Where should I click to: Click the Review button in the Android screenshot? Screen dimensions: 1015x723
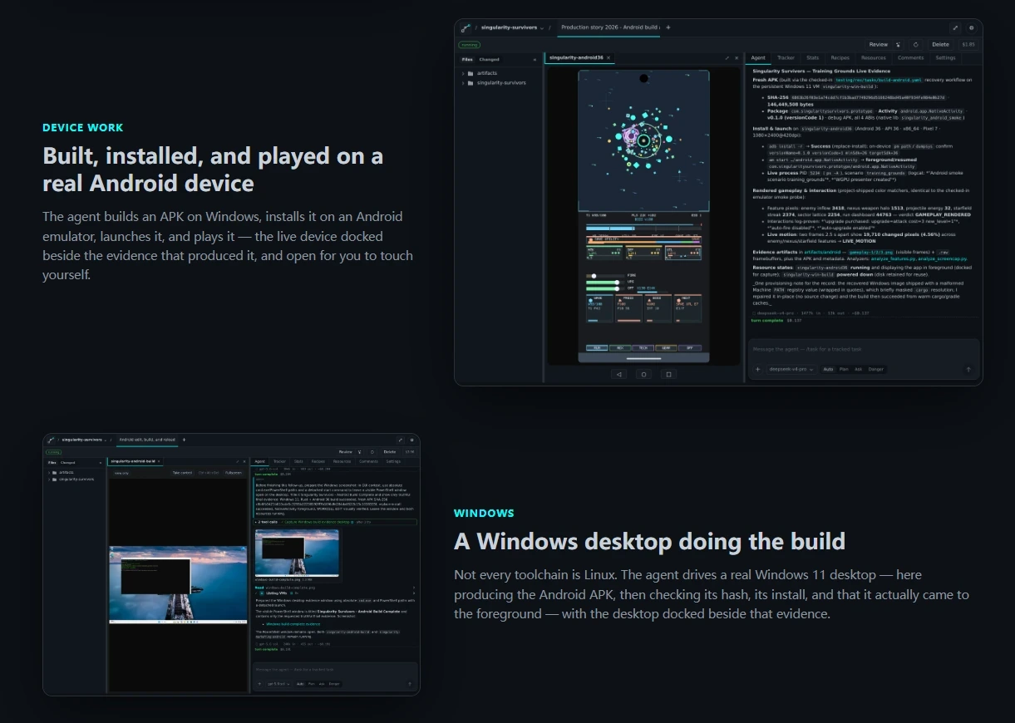tap(879, 44)
